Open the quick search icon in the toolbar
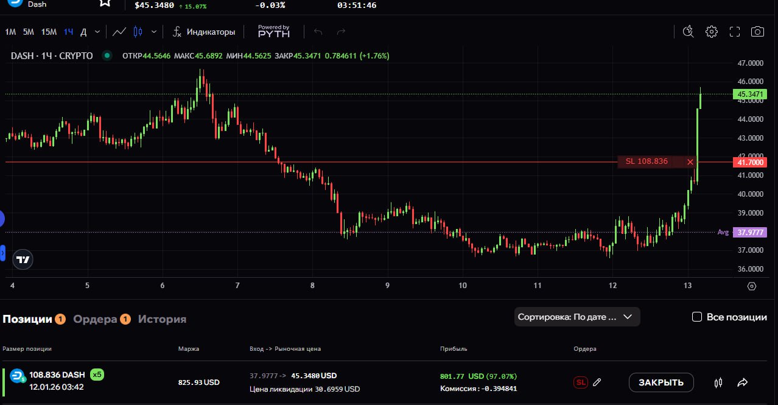This screenshot has width=778, height=405. pyautogui.click(x=688, y=32)
